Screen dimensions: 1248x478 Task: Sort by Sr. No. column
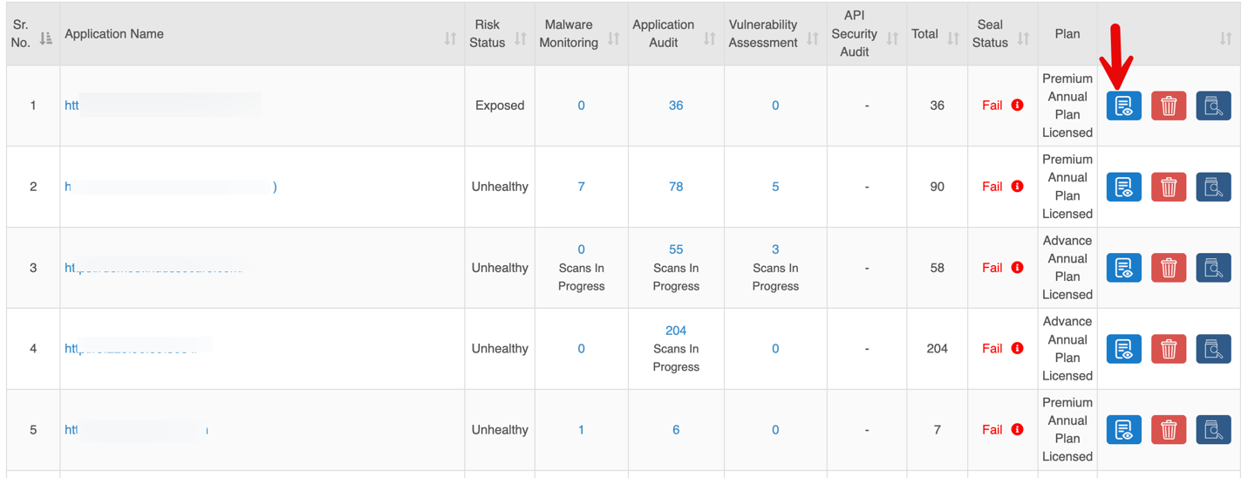46,38
